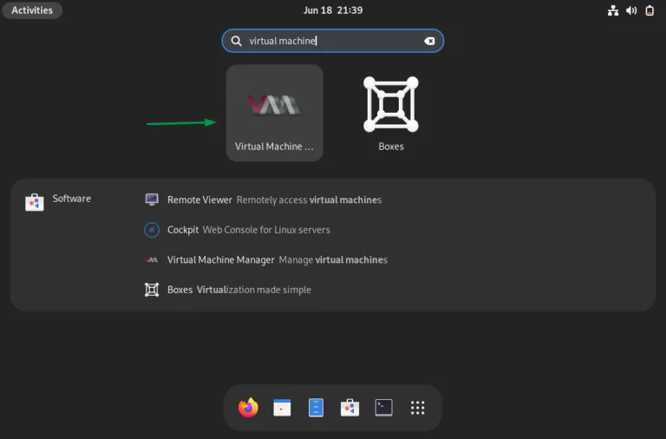The width and height of the screenshot is (666, 439).
Task: Select 'Virtual Machine Manager Manage virtual machines' text
Action: [x=277, y=259]
